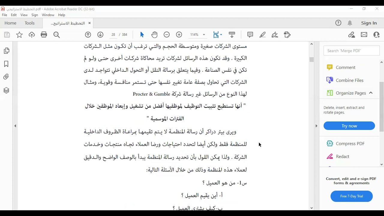
Task: Open the Window menu
Action: tap(48, 15)
